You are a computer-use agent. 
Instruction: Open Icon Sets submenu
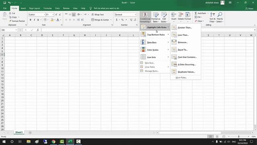pos(155,57)
